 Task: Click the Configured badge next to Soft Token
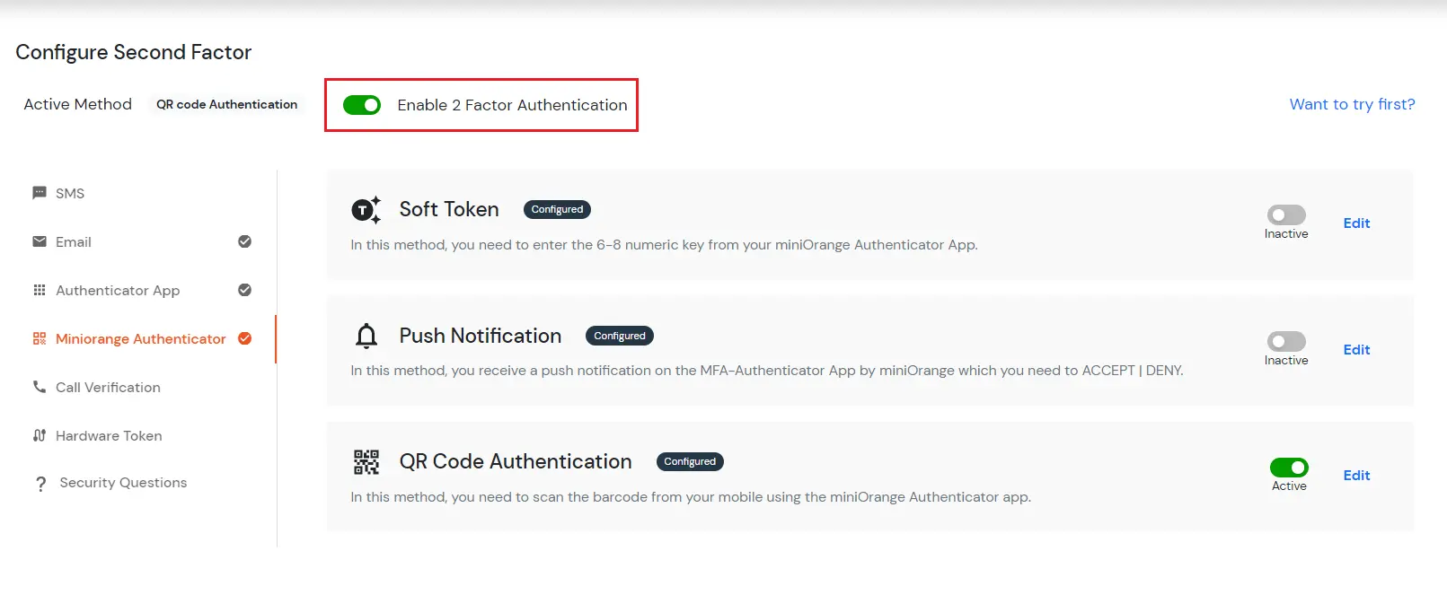point(557,209)
